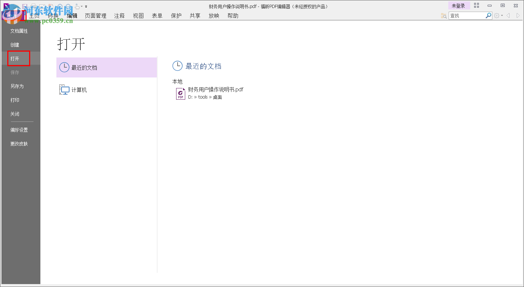Click the search magnifier in the find box

pyautogui.click(x=488, y=15)
